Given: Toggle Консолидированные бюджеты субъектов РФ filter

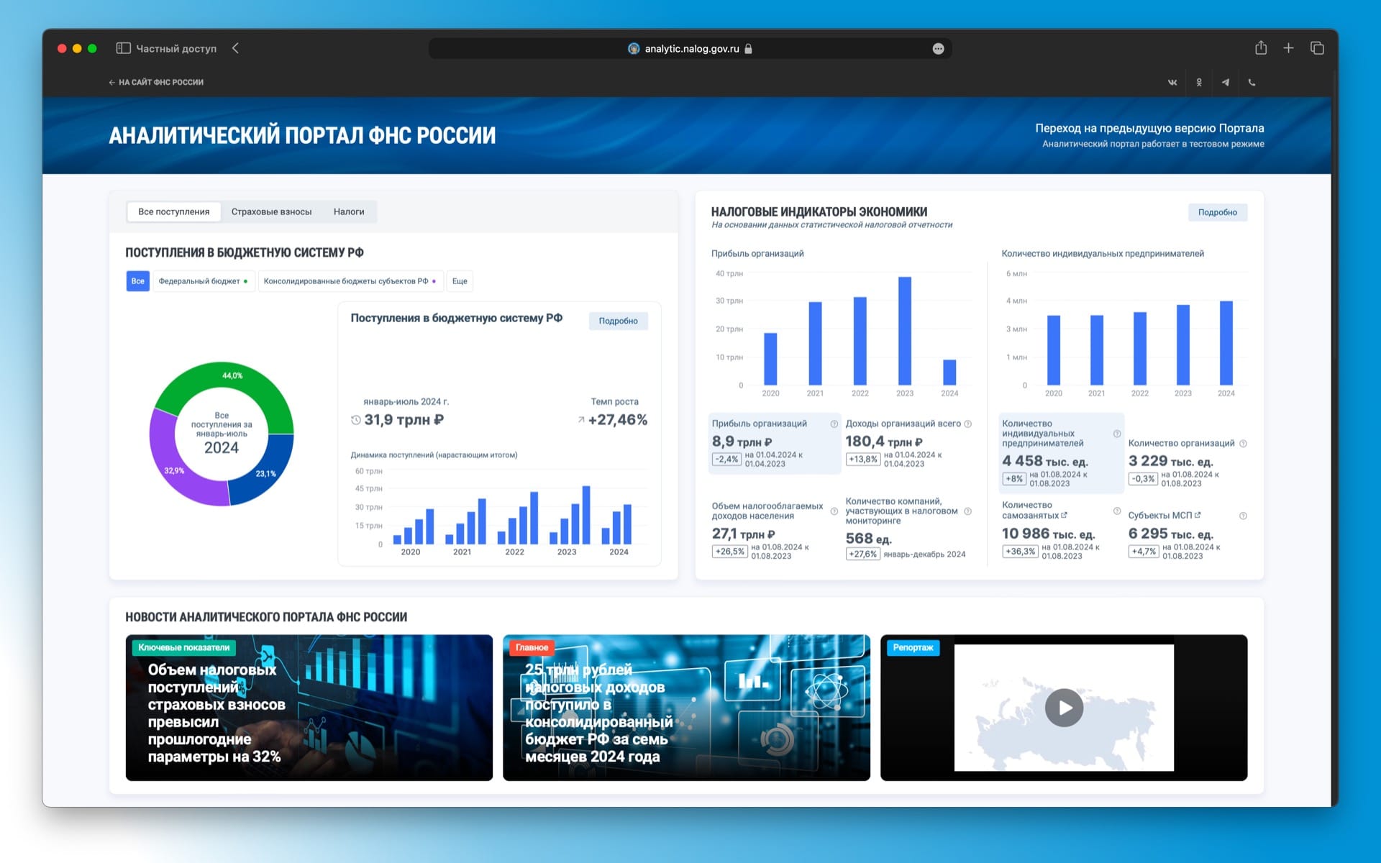Looking at the screenshot, I should pos(350,281).
